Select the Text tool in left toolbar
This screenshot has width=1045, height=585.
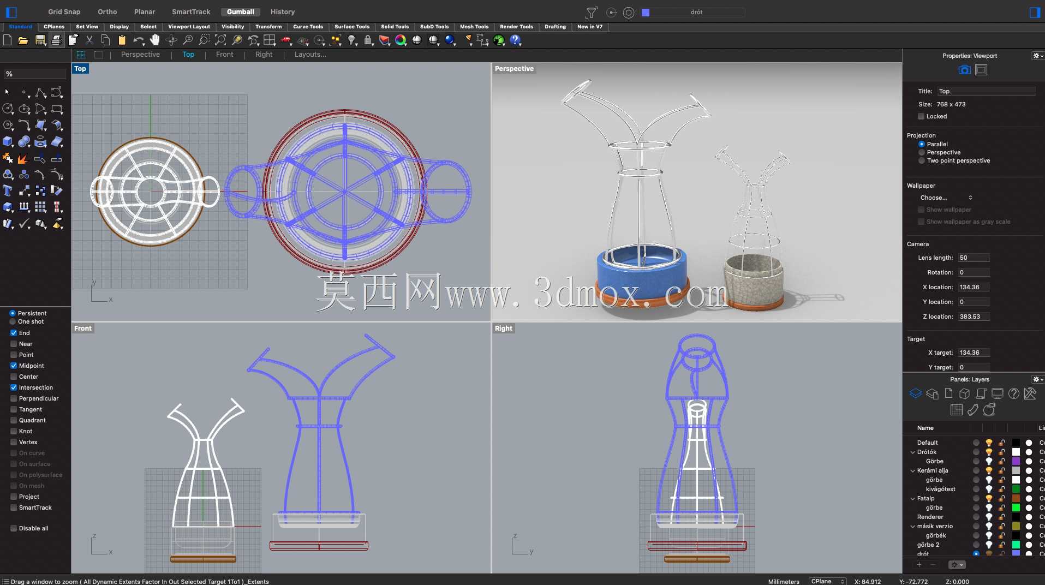click(x=8, y=190)
